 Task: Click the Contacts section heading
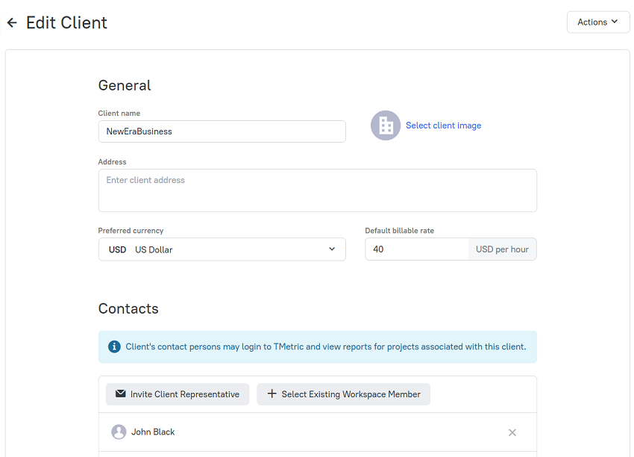(x=128, y=309)
